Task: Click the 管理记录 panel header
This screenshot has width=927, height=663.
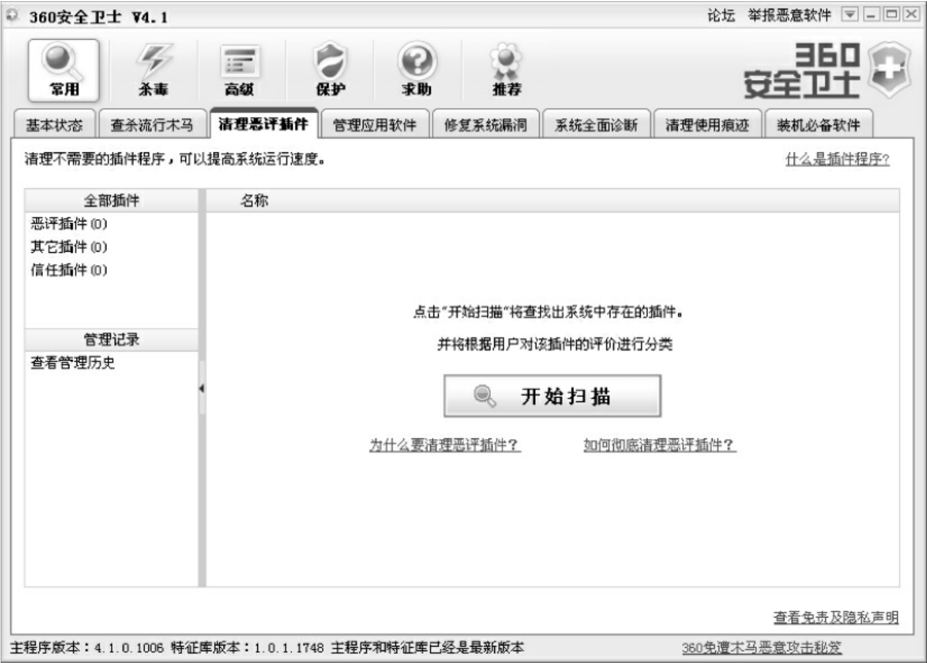Action: (x=112, y=339)
